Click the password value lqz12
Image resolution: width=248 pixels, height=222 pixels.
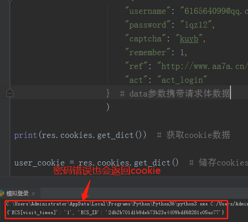pos(196,25)
